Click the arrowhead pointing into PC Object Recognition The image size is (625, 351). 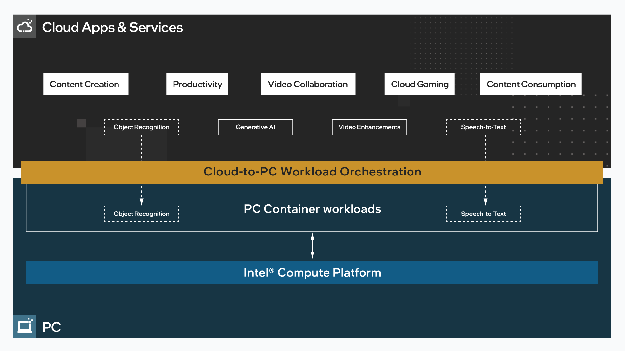pos(142,202)
